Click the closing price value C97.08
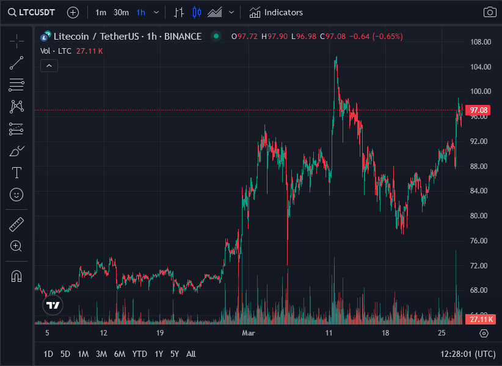 coord(333,37)
